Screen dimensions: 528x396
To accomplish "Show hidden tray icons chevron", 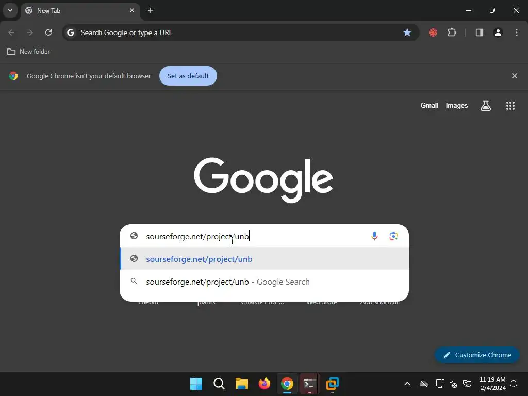I will click(407, 384).
